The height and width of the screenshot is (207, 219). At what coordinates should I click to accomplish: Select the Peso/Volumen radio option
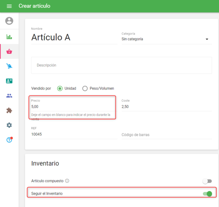point(85,89)
